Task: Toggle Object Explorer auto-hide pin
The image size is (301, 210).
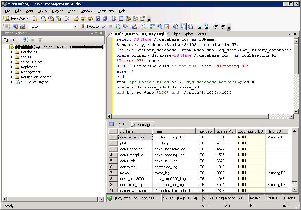Action: coord(96,33)
